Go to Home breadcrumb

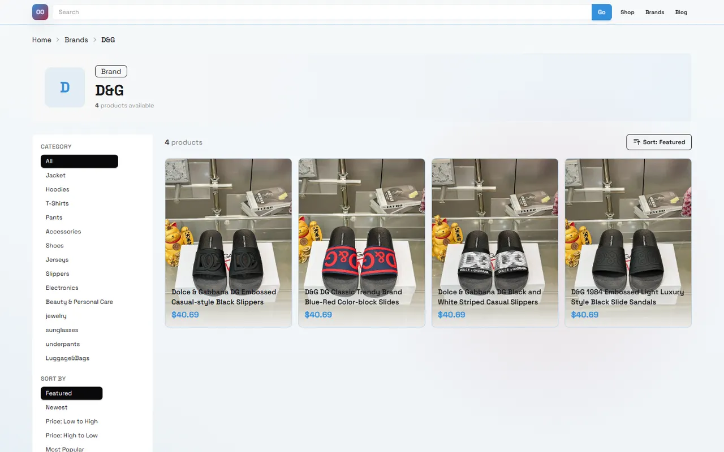pyautogui.click(x=42, y=40)
